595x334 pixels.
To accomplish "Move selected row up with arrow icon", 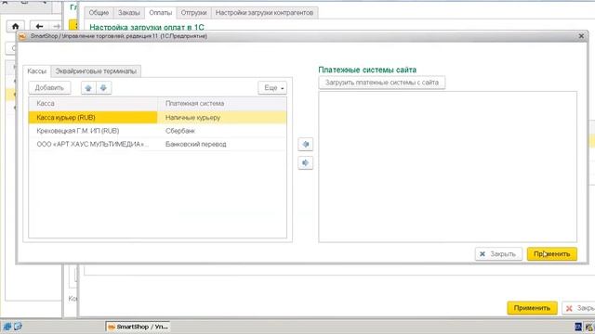I will tap(88, 88).
